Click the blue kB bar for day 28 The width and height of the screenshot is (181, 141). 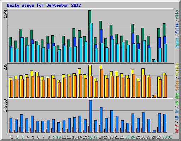pos(154,131)
